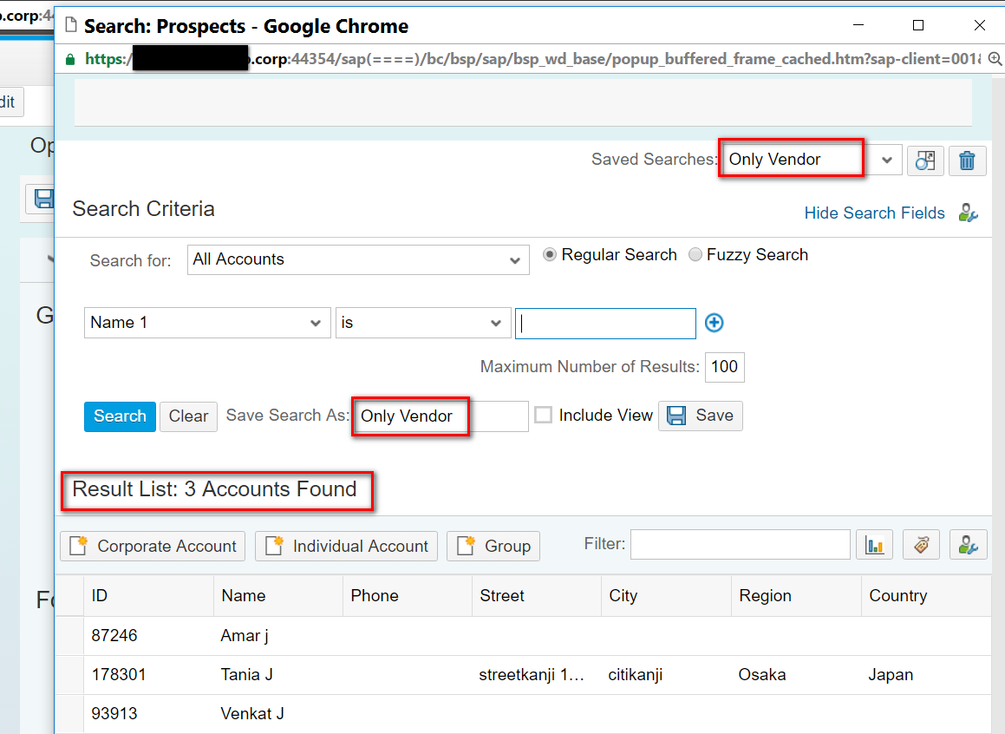
Task: Minimize the Search: Prospects window
Action: pos(858,25)
